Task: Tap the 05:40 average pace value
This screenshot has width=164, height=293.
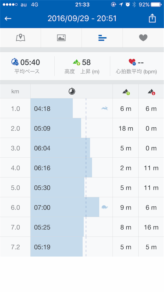Action: pos(30,62)
